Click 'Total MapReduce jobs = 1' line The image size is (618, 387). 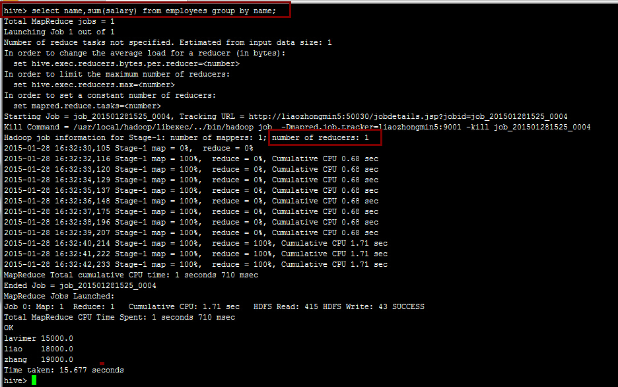[59, 21]
